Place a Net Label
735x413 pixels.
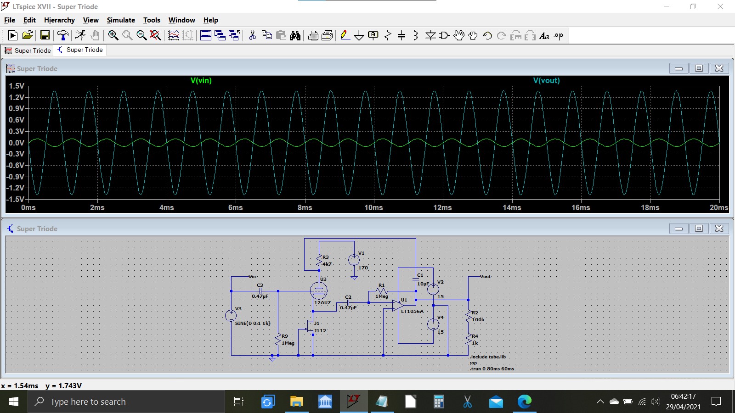(373, 35)
